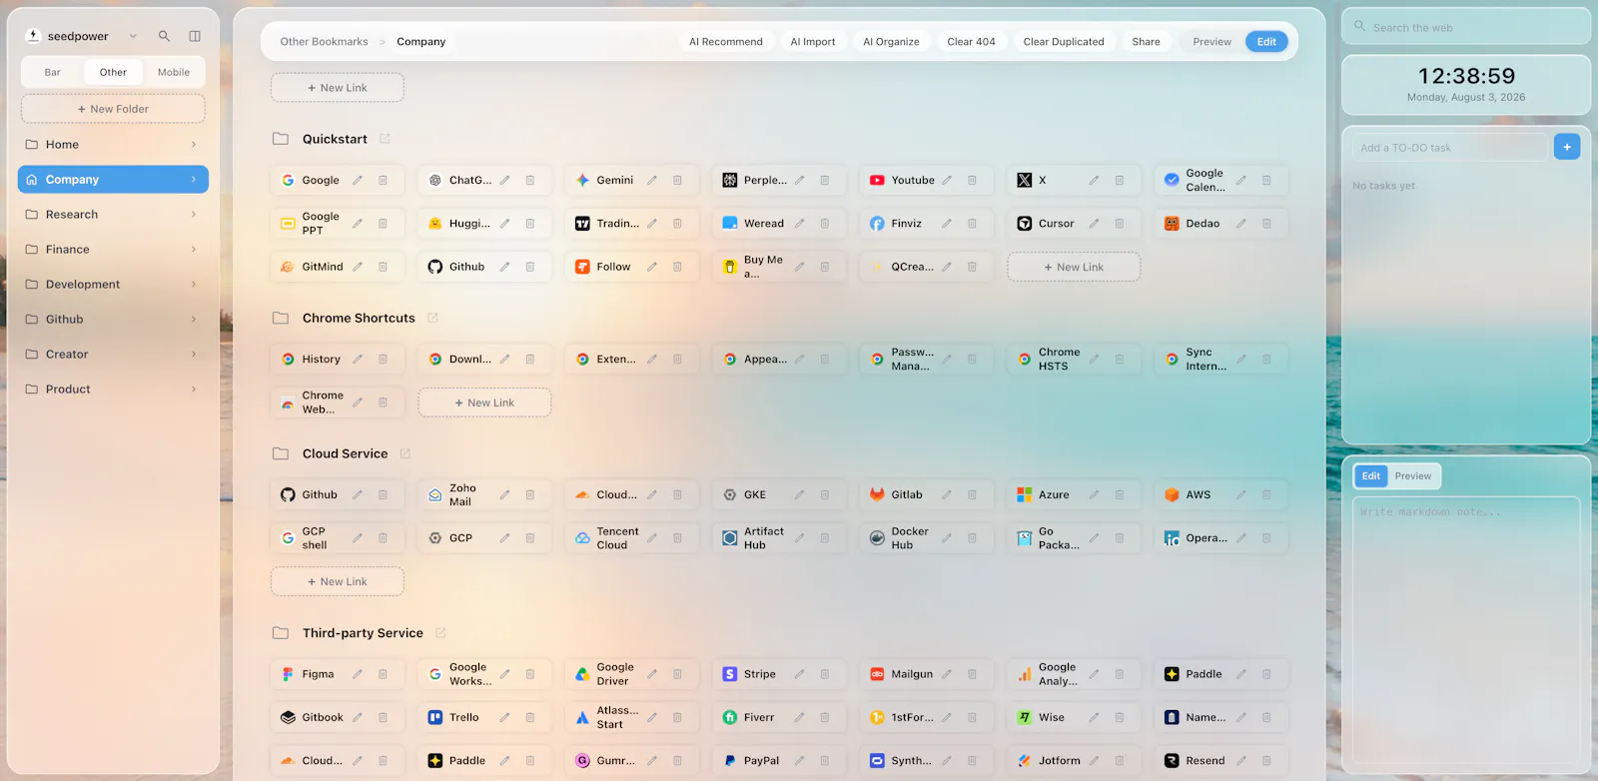Add a New Link in Chrome Shortcuts
The image size is (1598, 781).
pyautogui.click(x=484, y=403)
